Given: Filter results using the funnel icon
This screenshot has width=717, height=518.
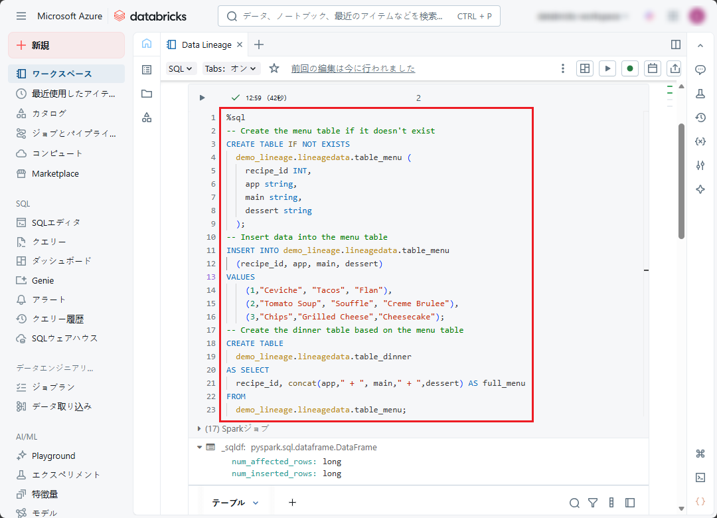Looking at the screenshot, I should pos(593,503).
